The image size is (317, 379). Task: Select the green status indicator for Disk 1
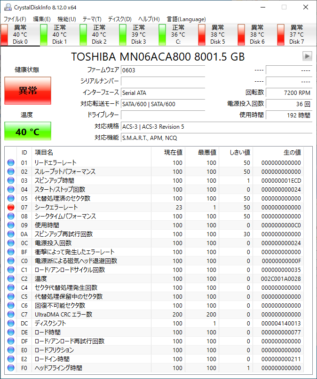[x=44, y=35]
